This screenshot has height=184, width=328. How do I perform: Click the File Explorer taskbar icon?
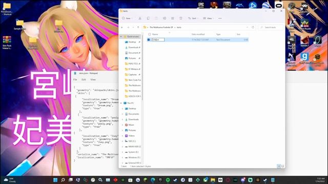click(x=213, y=180)
